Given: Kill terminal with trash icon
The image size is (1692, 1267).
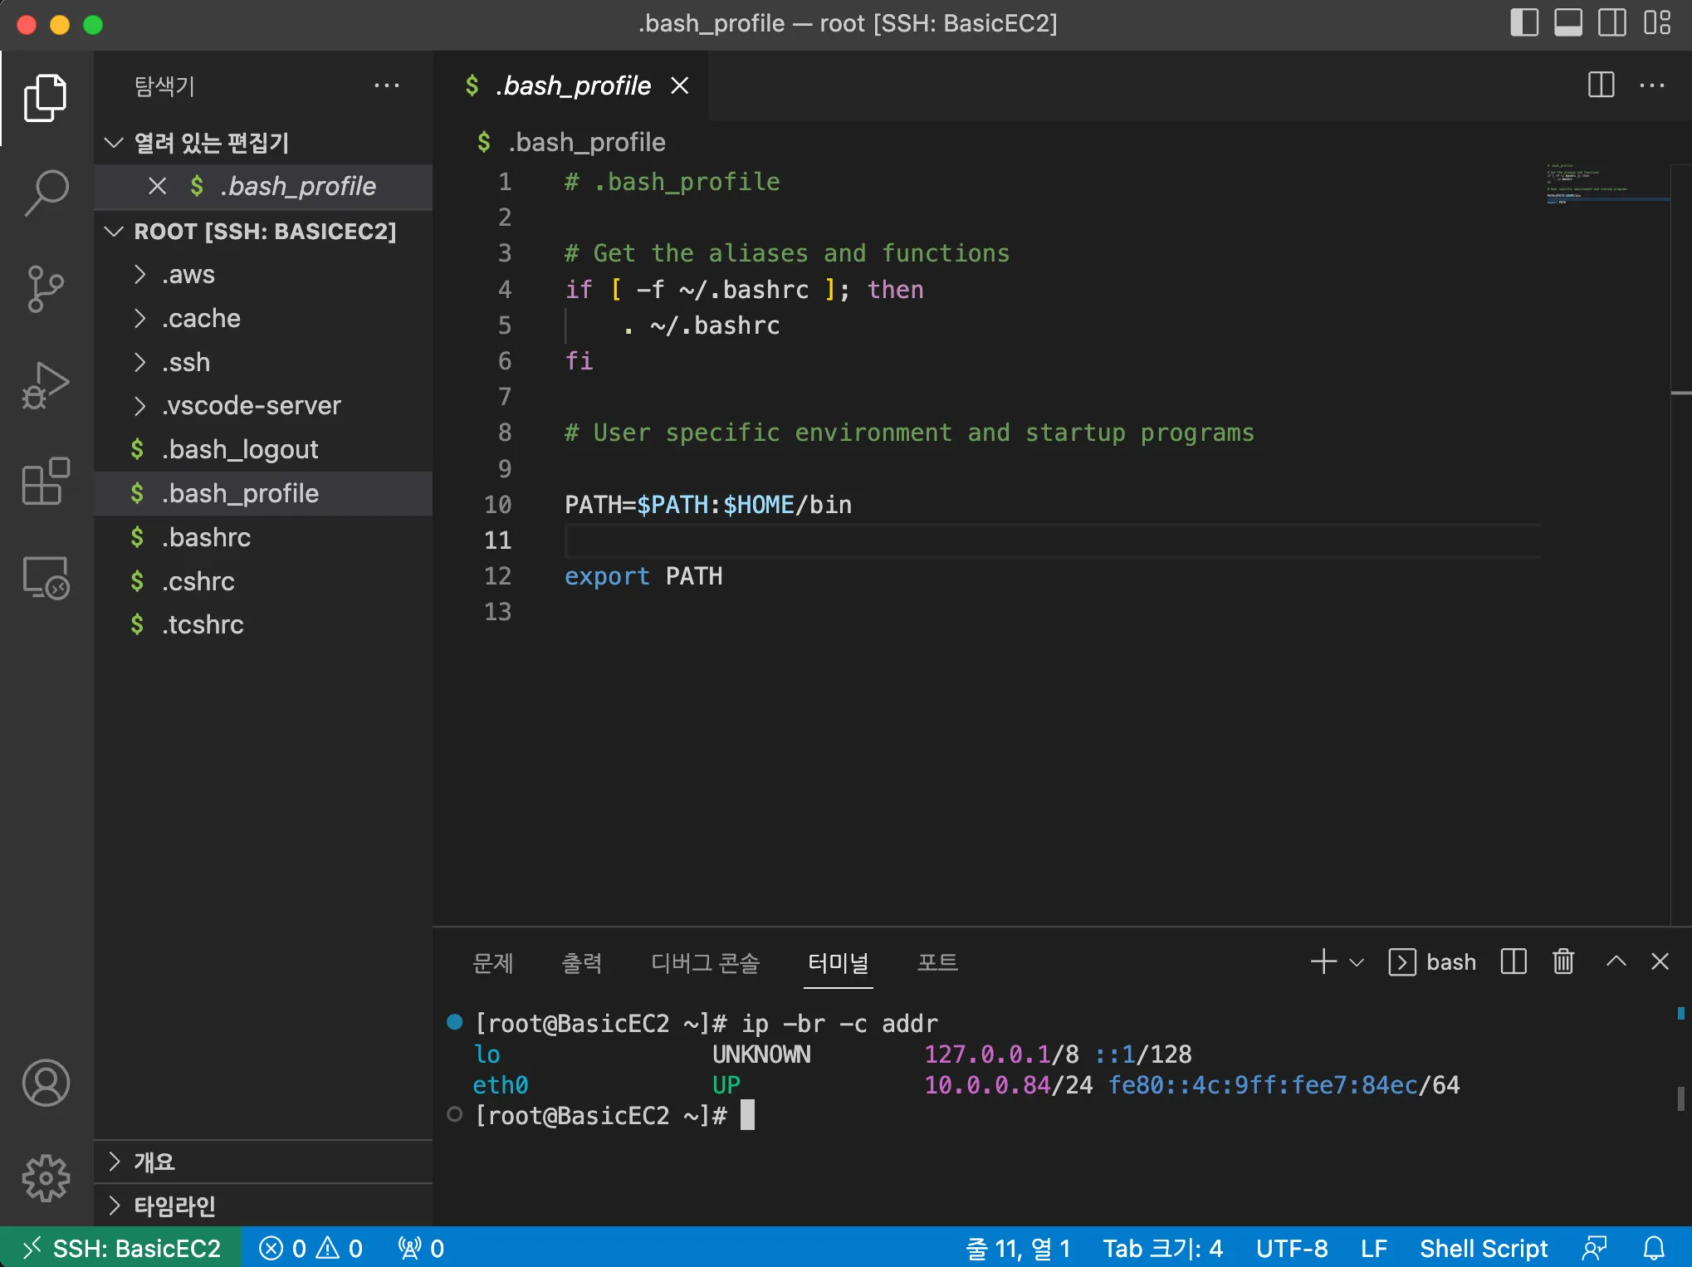Looking at the screenshot, I should point(1563,961).
